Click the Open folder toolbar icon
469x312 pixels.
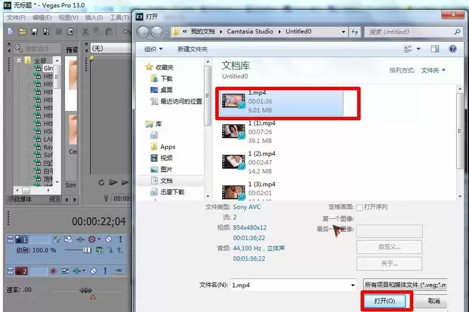(22, 32)
